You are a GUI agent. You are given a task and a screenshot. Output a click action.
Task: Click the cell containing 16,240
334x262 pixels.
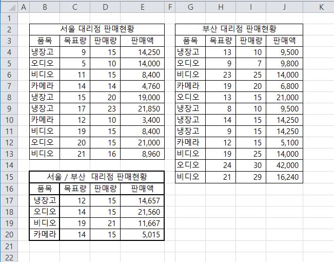pyautogui.click(x=284, y=177)
